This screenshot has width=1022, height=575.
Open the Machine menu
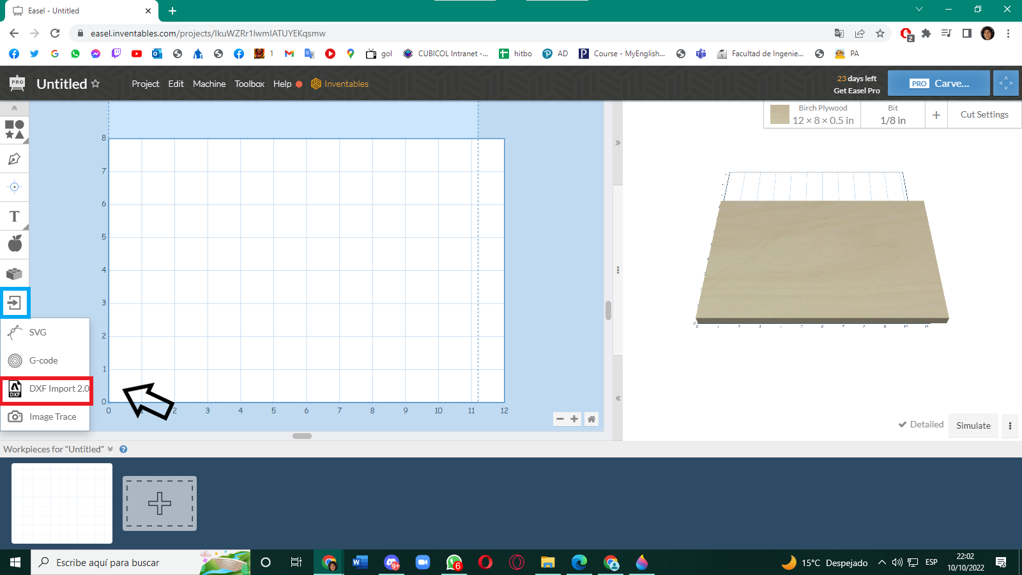tap(209, 84)
